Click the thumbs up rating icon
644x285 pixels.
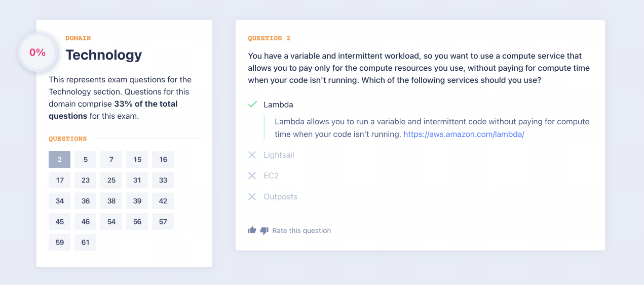[x=252, y=230]
